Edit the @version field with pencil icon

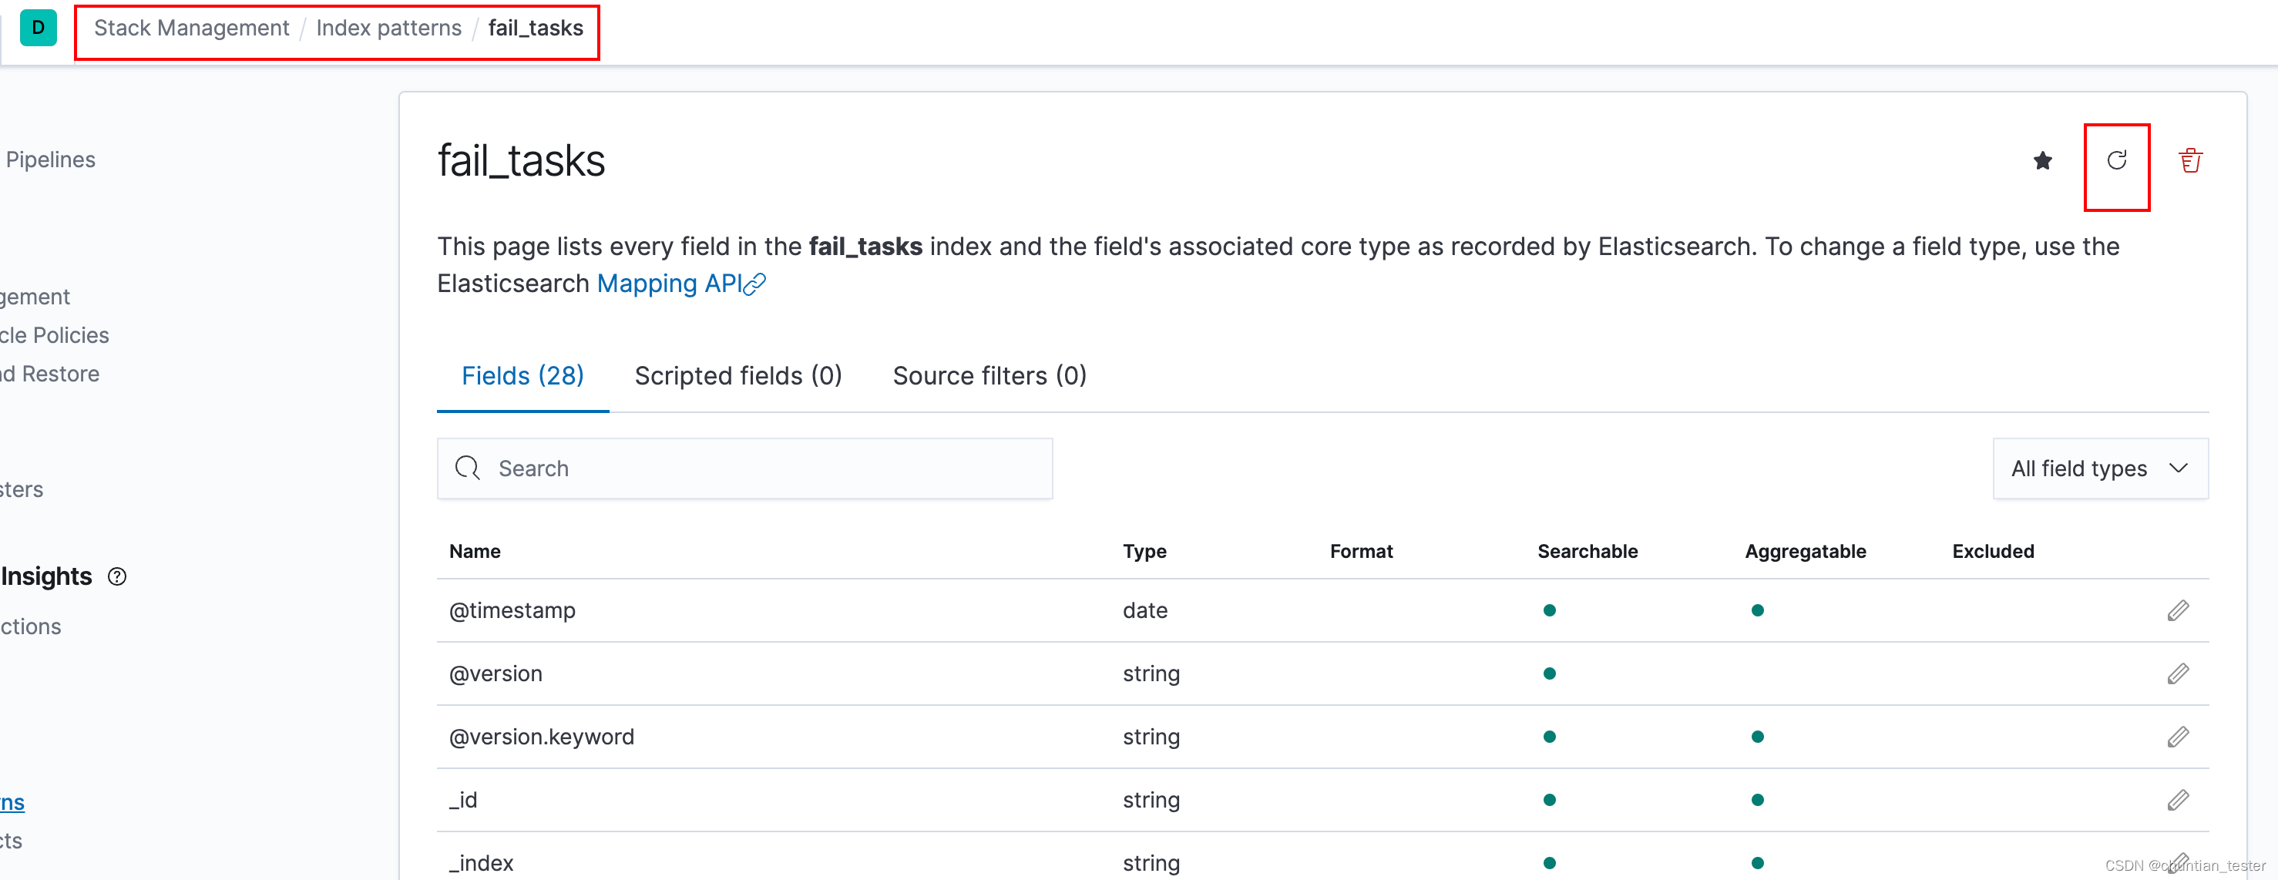coord(2177,674)
